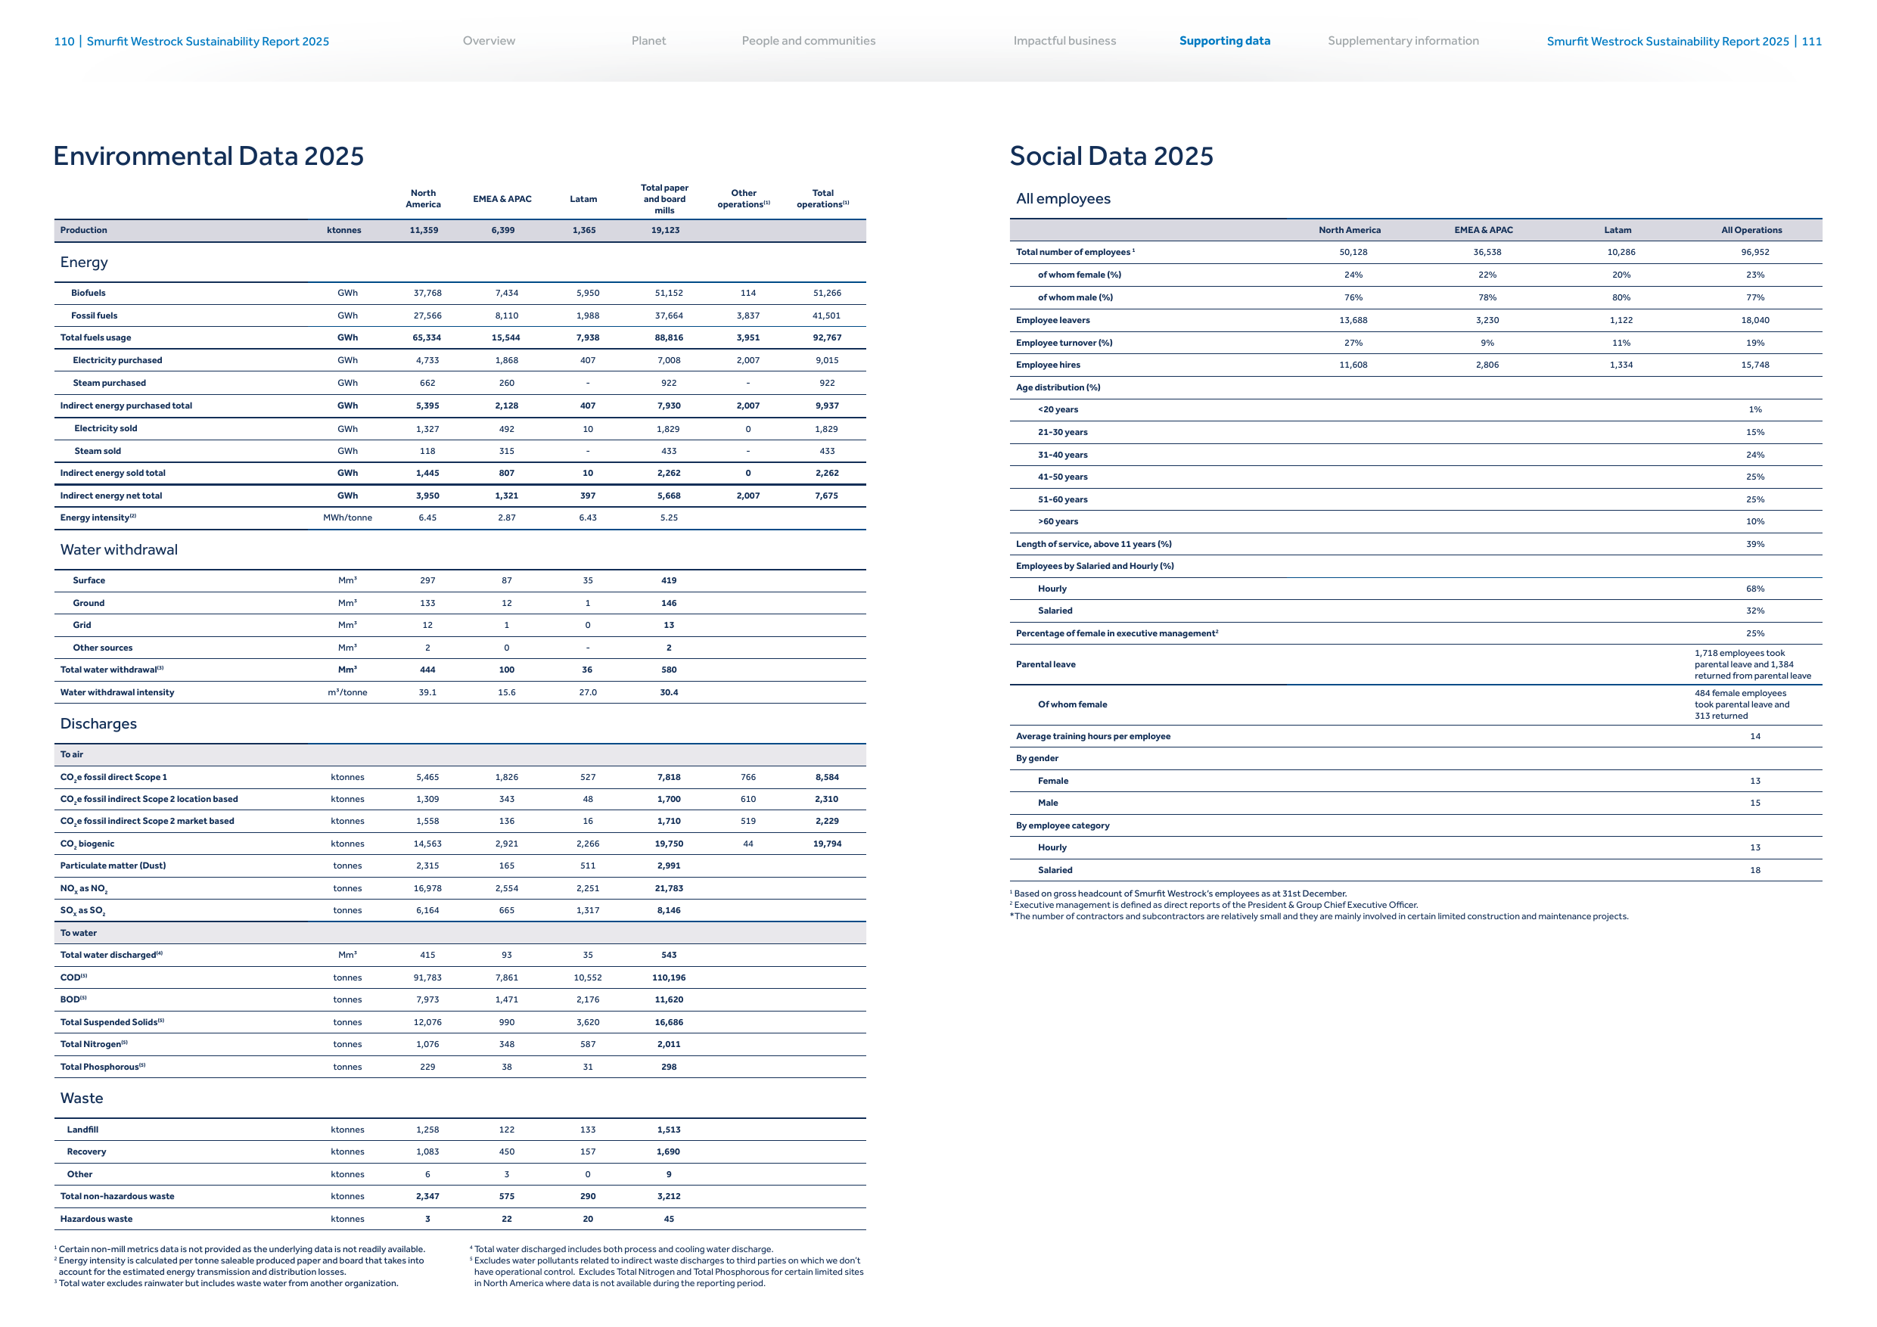Click the right page header report title link
The height and width of the screenshot is (1327, 1877).
pos(1667,42)
